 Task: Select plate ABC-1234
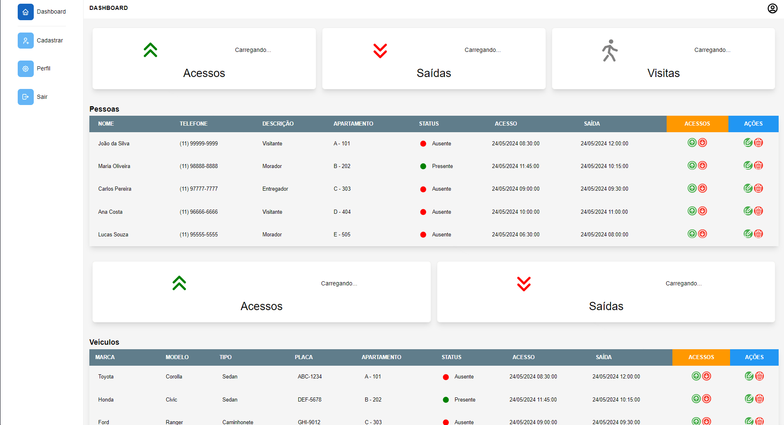pos(310,377)
